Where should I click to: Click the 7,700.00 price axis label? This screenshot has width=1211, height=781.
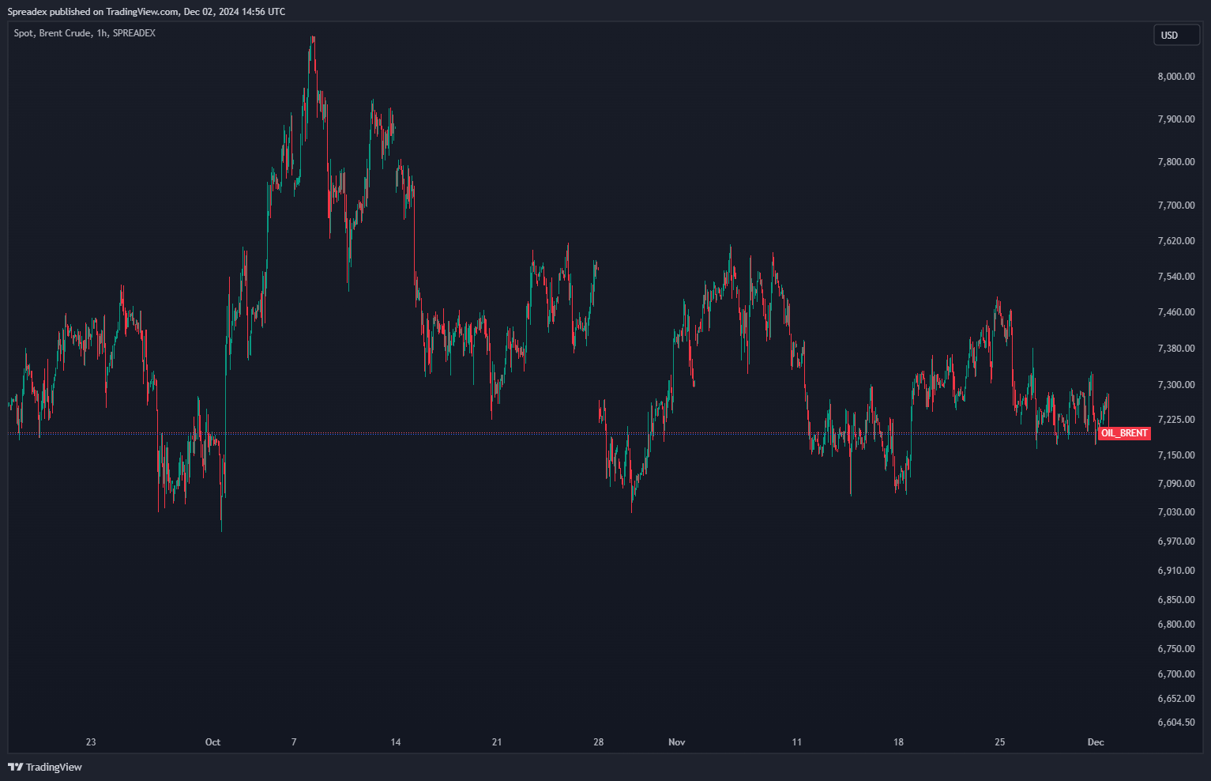1176,206
